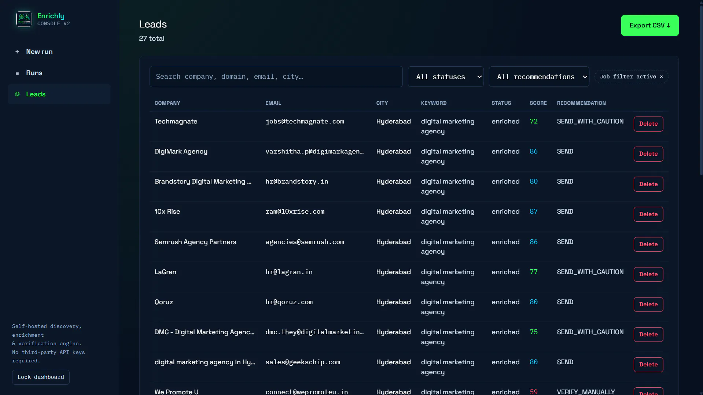Click the plus icon beside New run
This screenshot has height=395, width=703.
click(x=17, y=52)
